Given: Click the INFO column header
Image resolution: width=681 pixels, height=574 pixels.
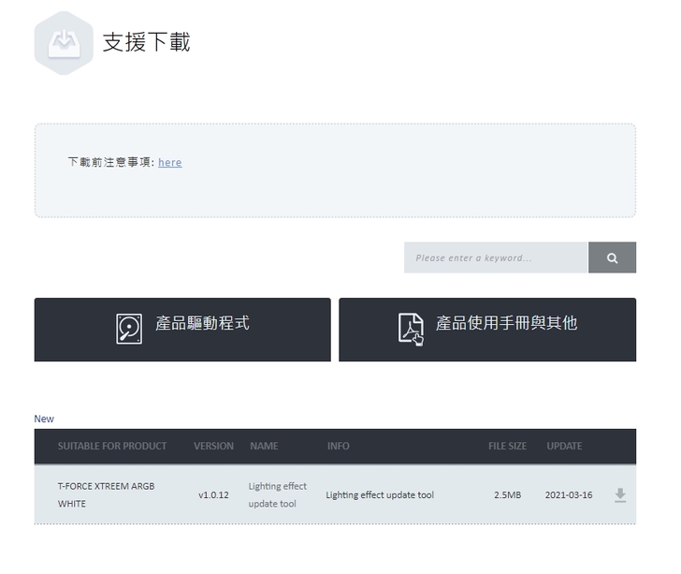Looking at the screenshot, I should (338, 447).
